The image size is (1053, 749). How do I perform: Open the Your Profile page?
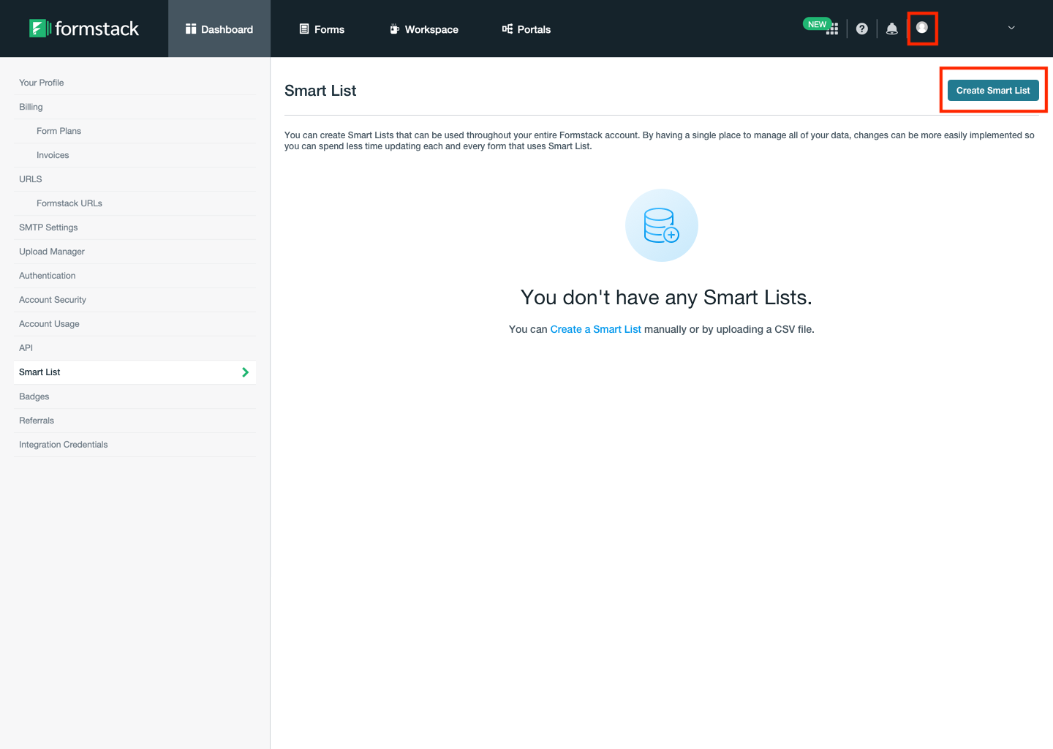[41, 82]
